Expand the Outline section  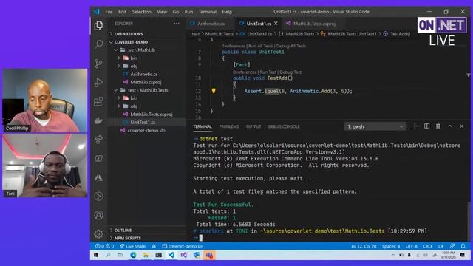(x=147, y=230)
